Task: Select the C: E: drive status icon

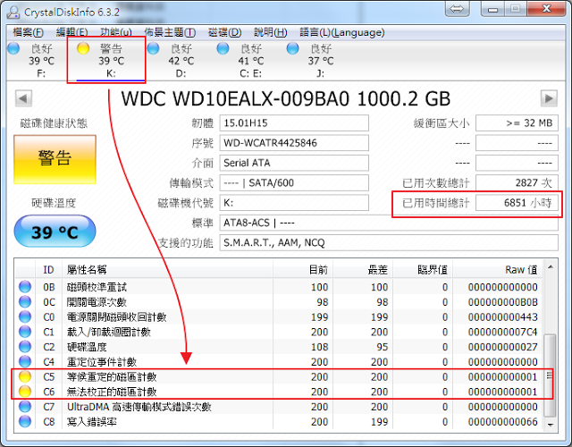Action: click(x=223, y=48)
